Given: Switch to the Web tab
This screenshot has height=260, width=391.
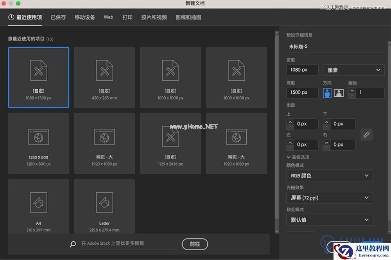Looking at the screenshot, I should pyautogui.click(x=108, y=17).
